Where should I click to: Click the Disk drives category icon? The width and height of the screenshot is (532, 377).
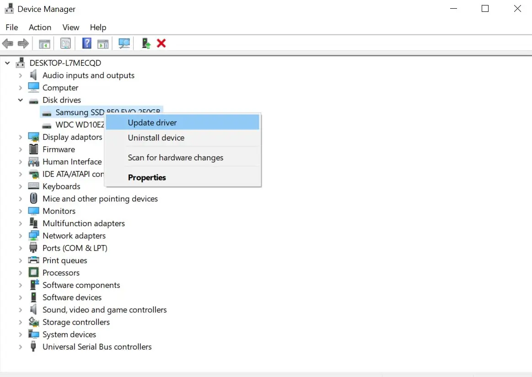click(33, 101)
